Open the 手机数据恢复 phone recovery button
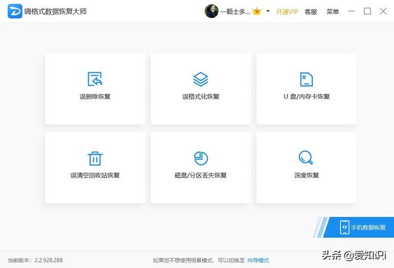Image resolution: width=394 pixels, height=268 pixels. point(362,227)
